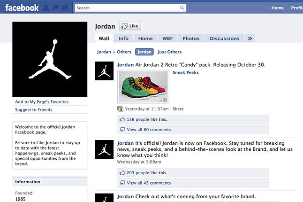Click the 'Wednesday at 5:09am' timestamp

point(139,162)
